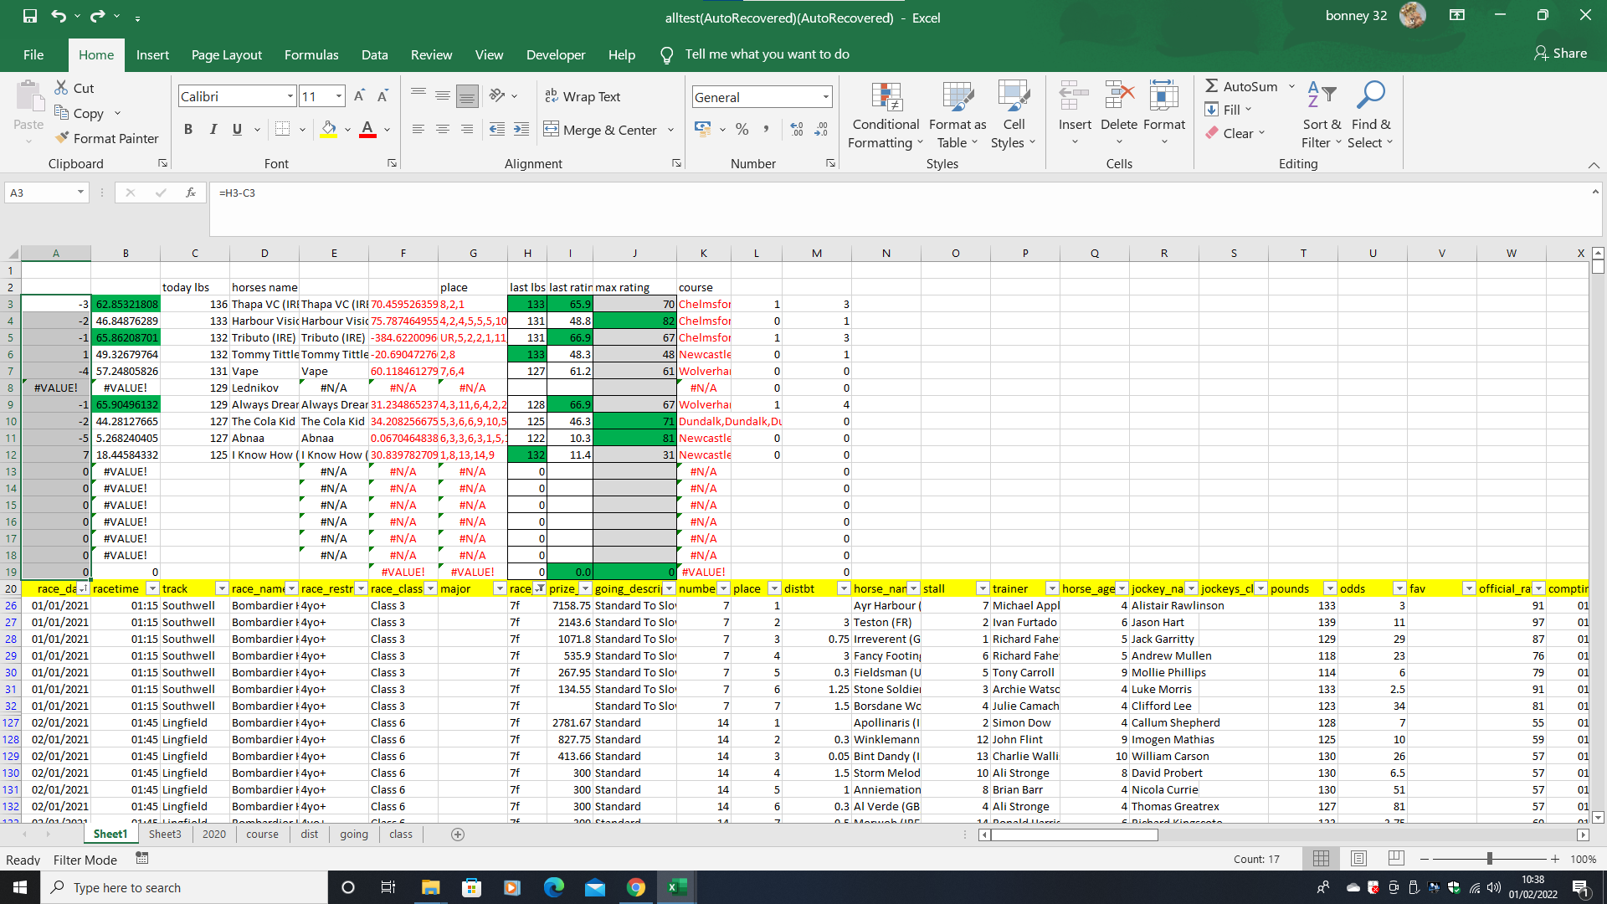Click the Format Painter brush icon
This screenshot has height=904, width=1607.
tap(62, 138)
